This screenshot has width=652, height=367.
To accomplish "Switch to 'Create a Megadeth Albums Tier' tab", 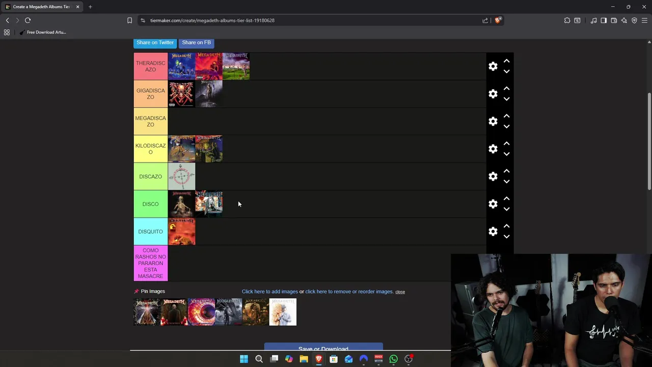I will [x=41, y=7].
